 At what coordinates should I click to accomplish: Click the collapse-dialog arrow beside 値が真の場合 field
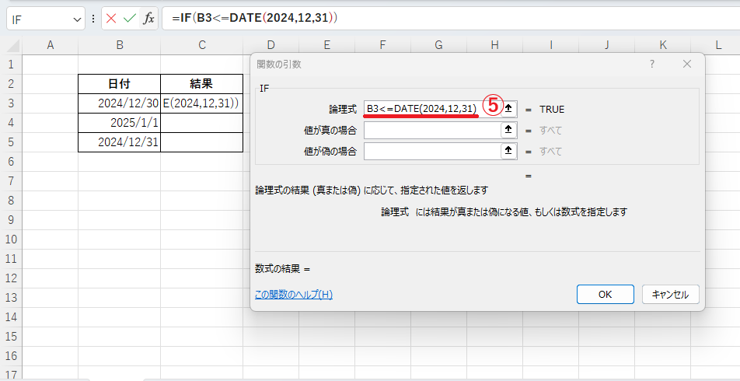508,130
